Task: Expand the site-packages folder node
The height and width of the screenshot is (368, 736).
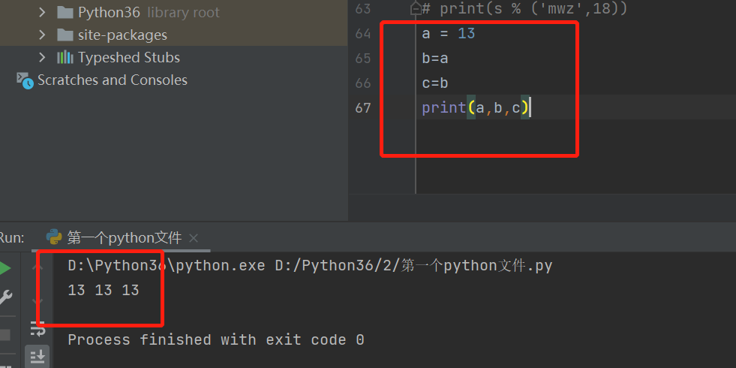Action: point(42,35)
